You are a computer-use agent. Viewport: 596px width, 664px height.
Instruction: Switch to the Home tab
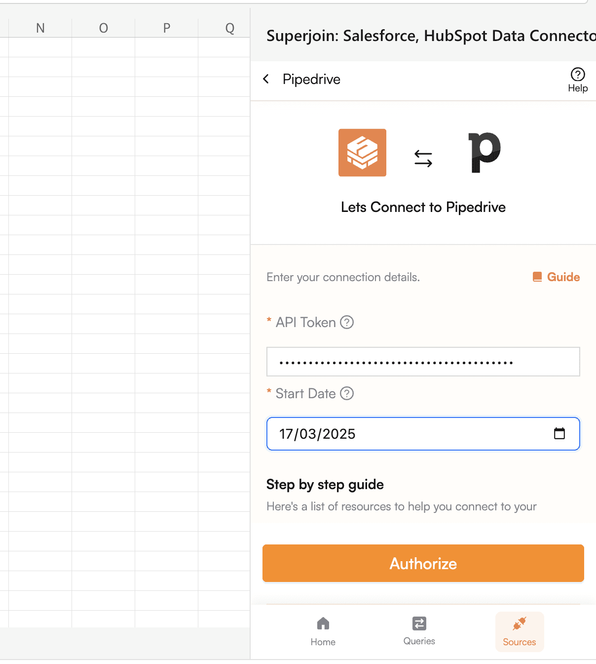coord(323,631)
